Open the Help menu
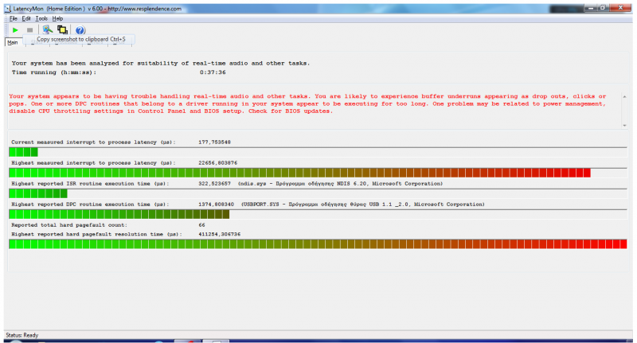Image resolution: width=637 pixels, height=343 pixels. coord(57,18)
